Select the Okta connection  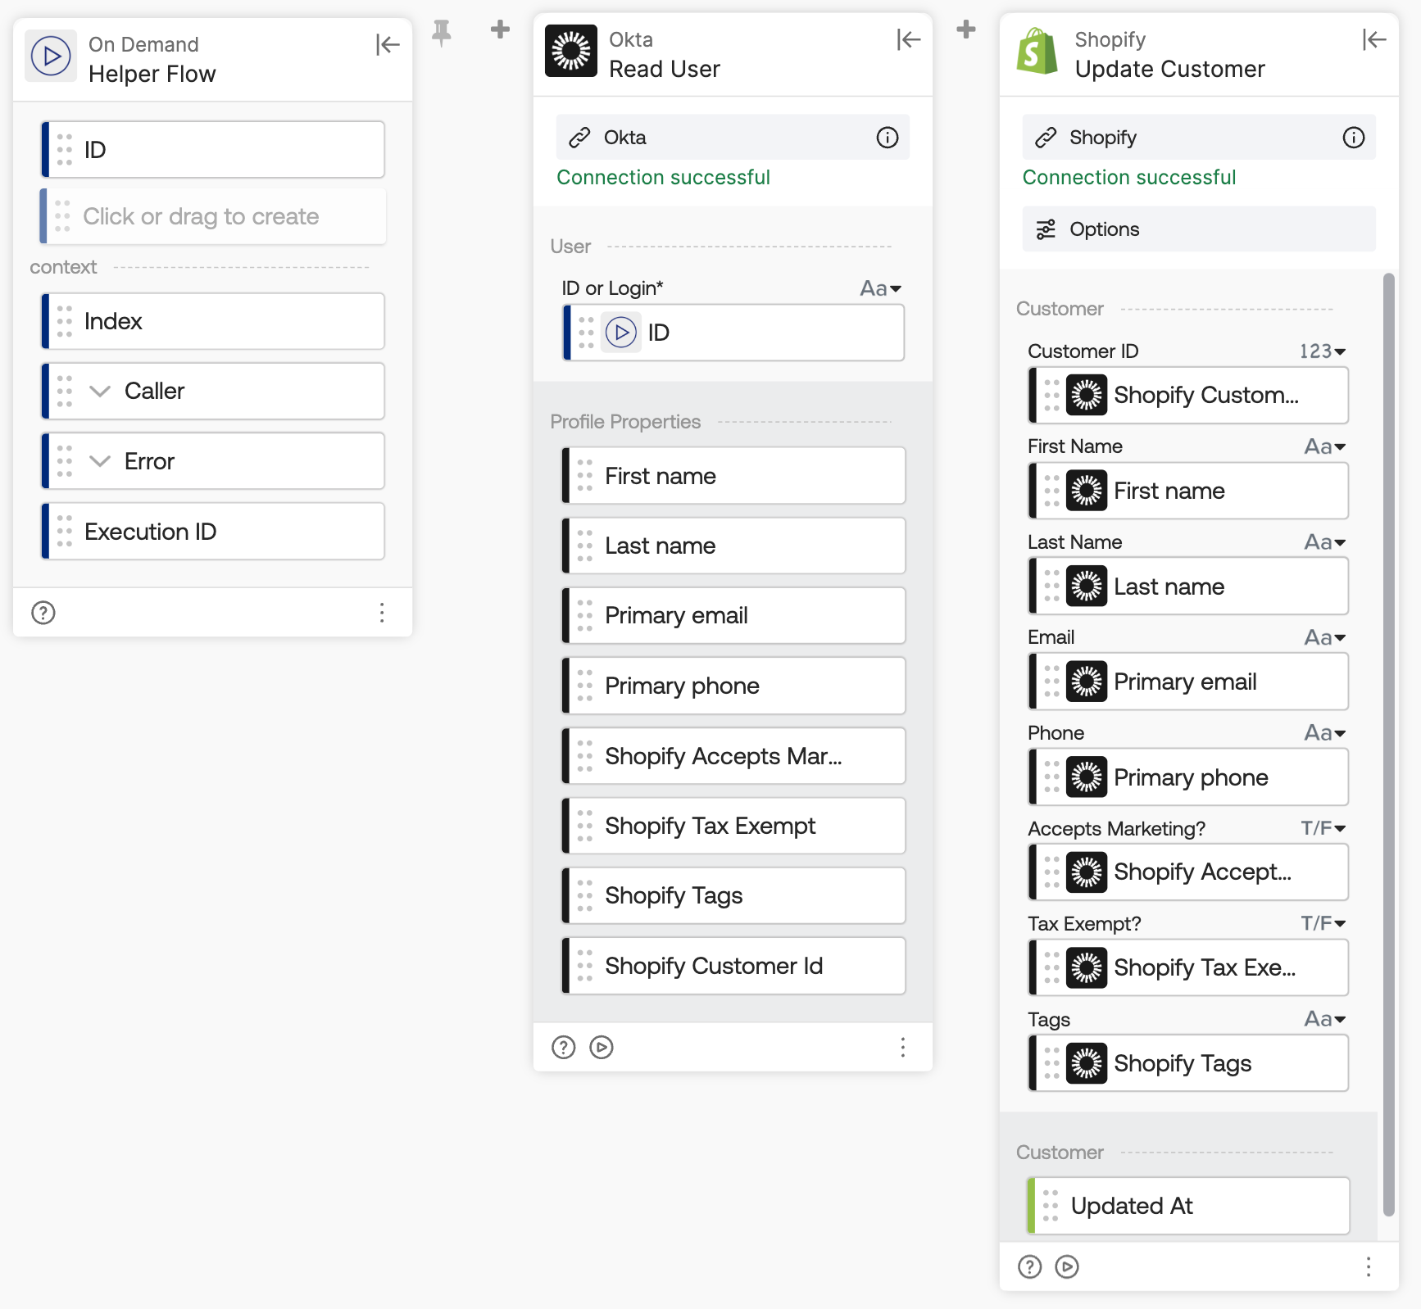click(733, 138)
